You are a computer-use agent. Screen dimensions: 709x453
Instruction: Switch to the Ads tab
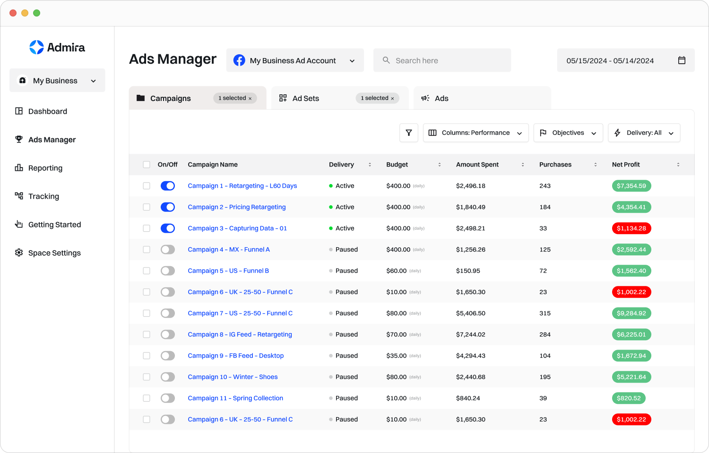point(441,98)
